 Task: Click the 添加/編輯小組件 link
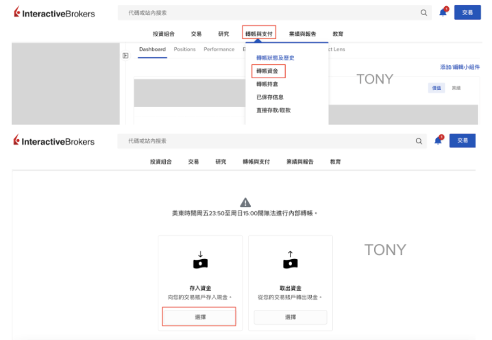tap(460, 67)
